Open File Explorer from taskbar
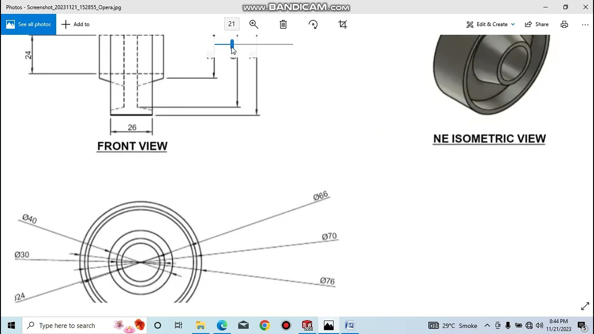Viewport: 594px width, 334px height. tap(200, 325)
